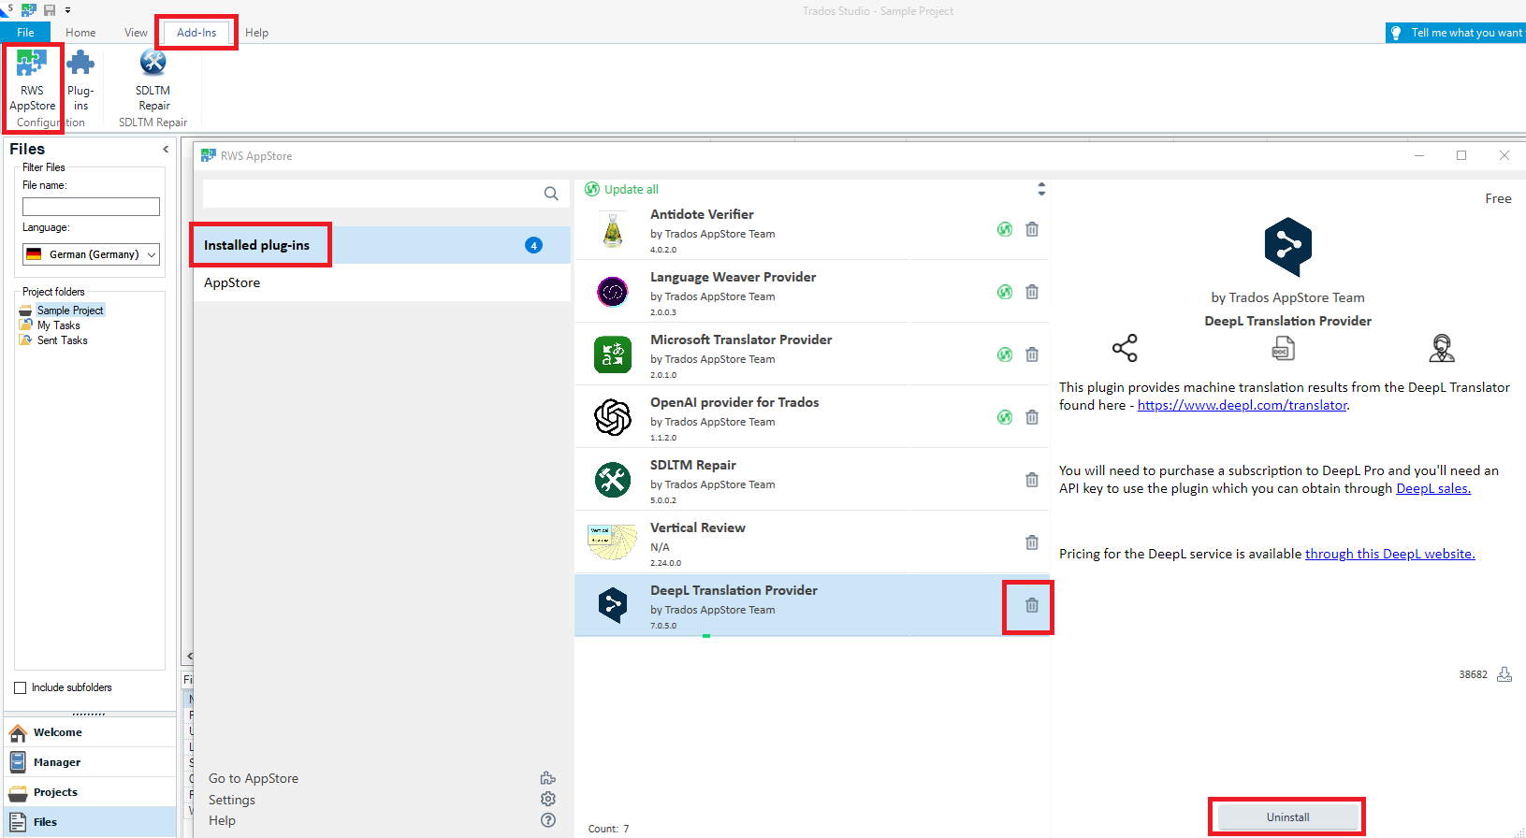1526x838 pixels.
Task: Click trash icon for DeepL Translation Provider
Action: pyautogui.click(x=1032, y=605)
